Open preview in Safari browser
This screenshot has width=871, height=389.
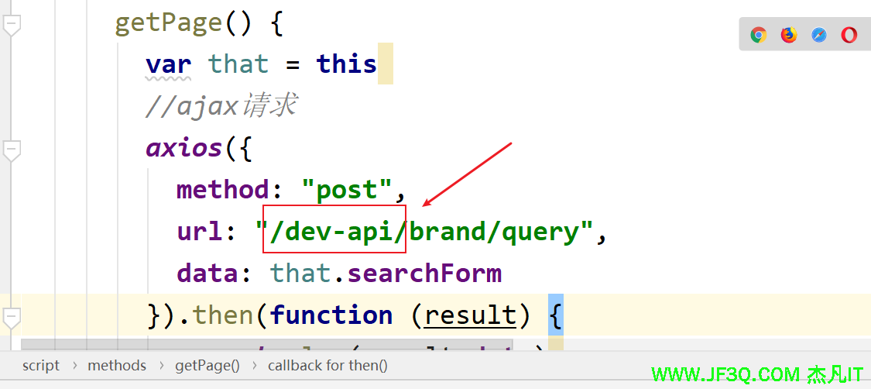[x=819, y=35]
